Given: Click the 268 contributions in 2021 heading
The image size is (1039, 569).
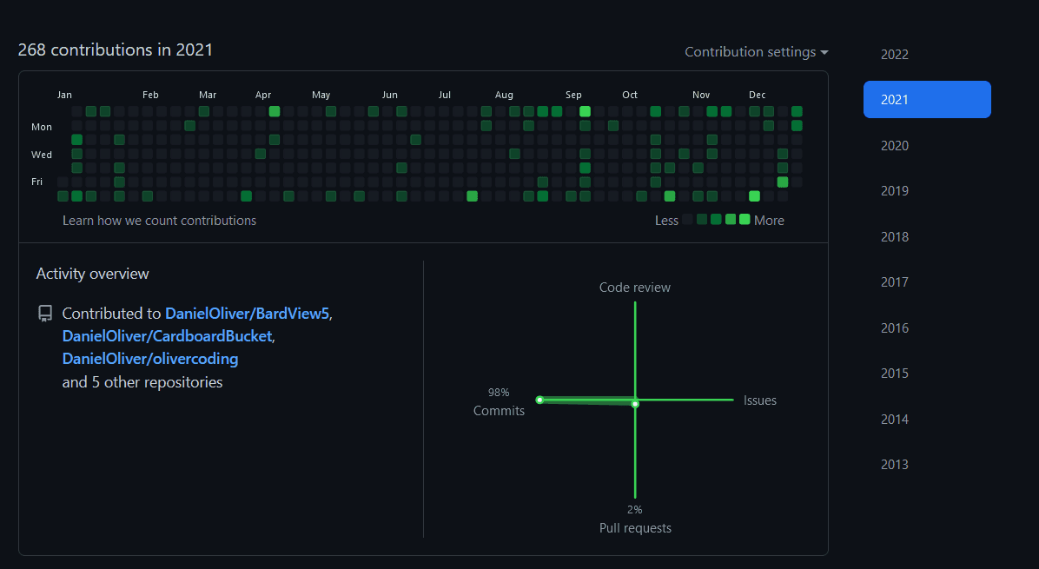Looking at the screenshot, I should coord(116,50).
